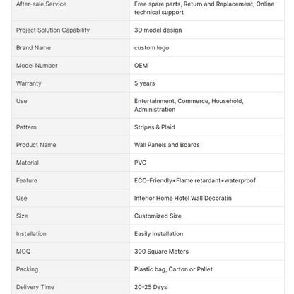Select the "5 years" warranty value
This screenshot has width=294, height=294.
point(144,83)
